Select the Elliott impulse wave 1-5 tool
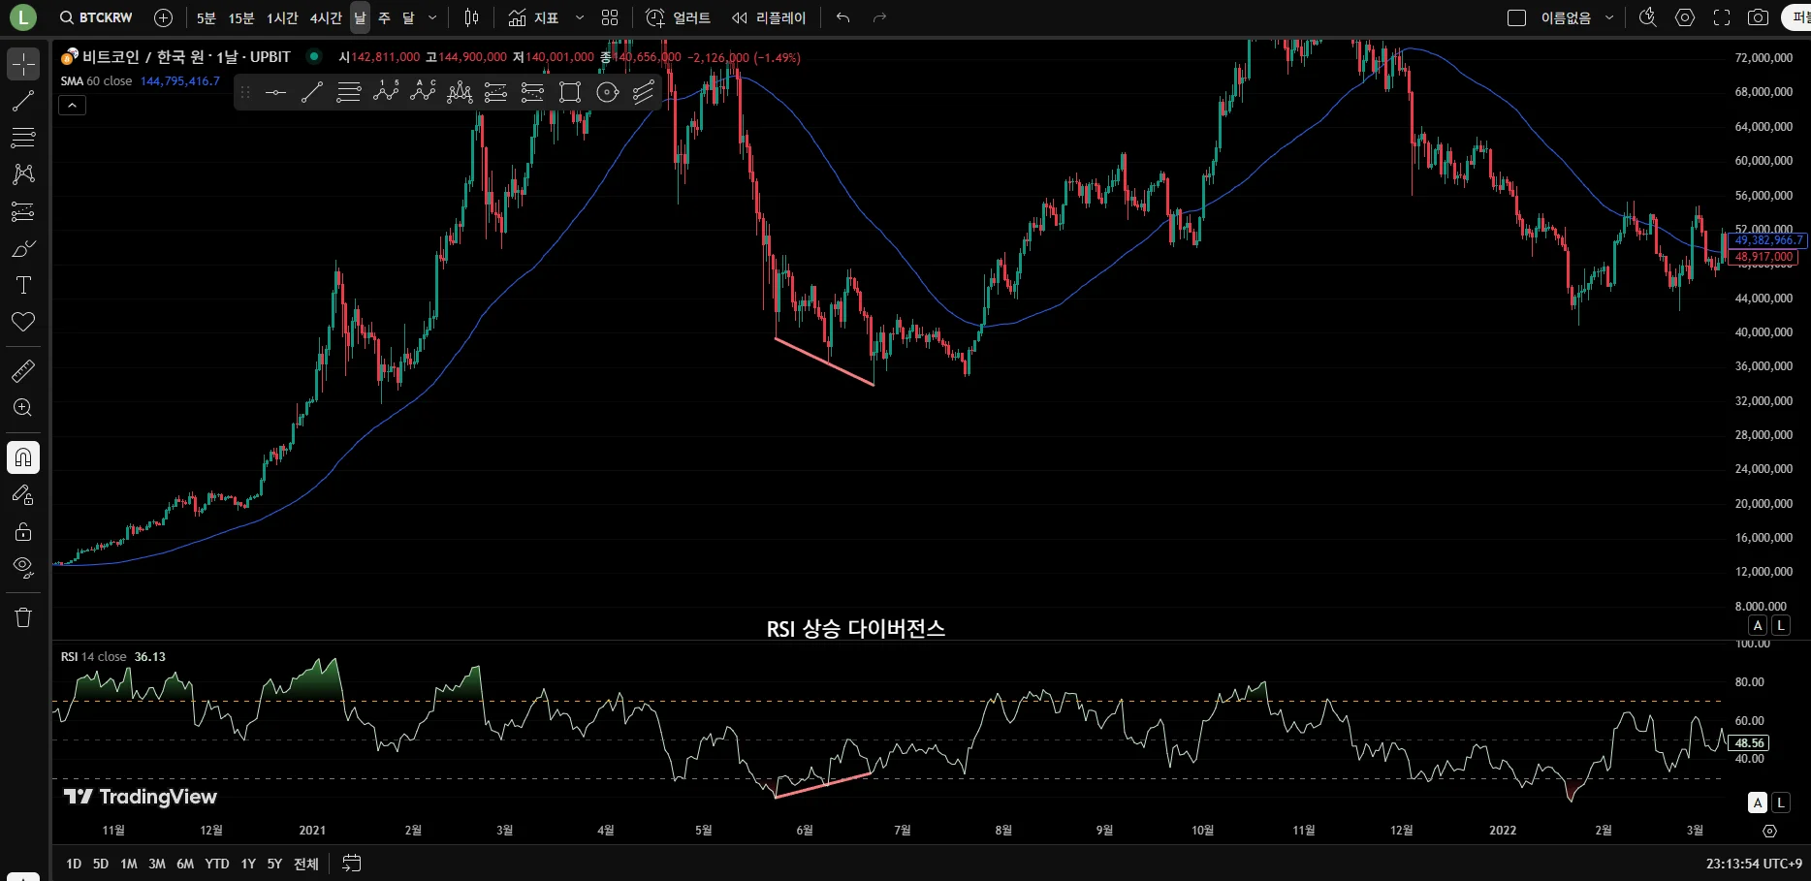The height and width of the screenshot is (881, 1811). click(386, 92)
